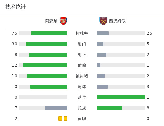Click West Ham's green 犯规 bar

109,108
